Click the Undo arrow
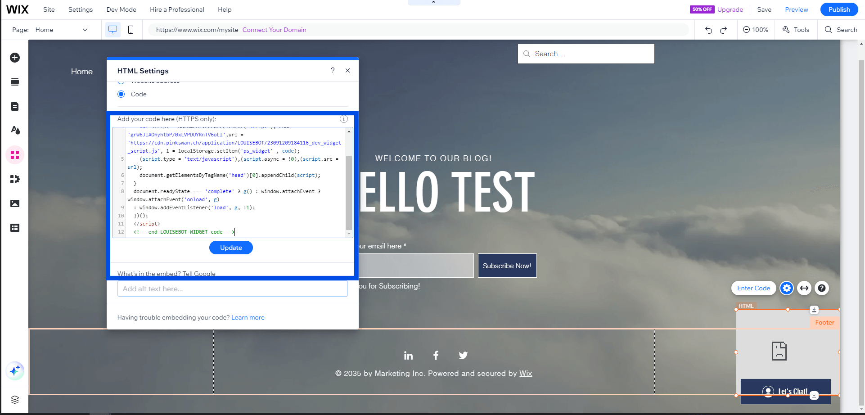The width and height of the screenshot is (865, 415). 708,30
